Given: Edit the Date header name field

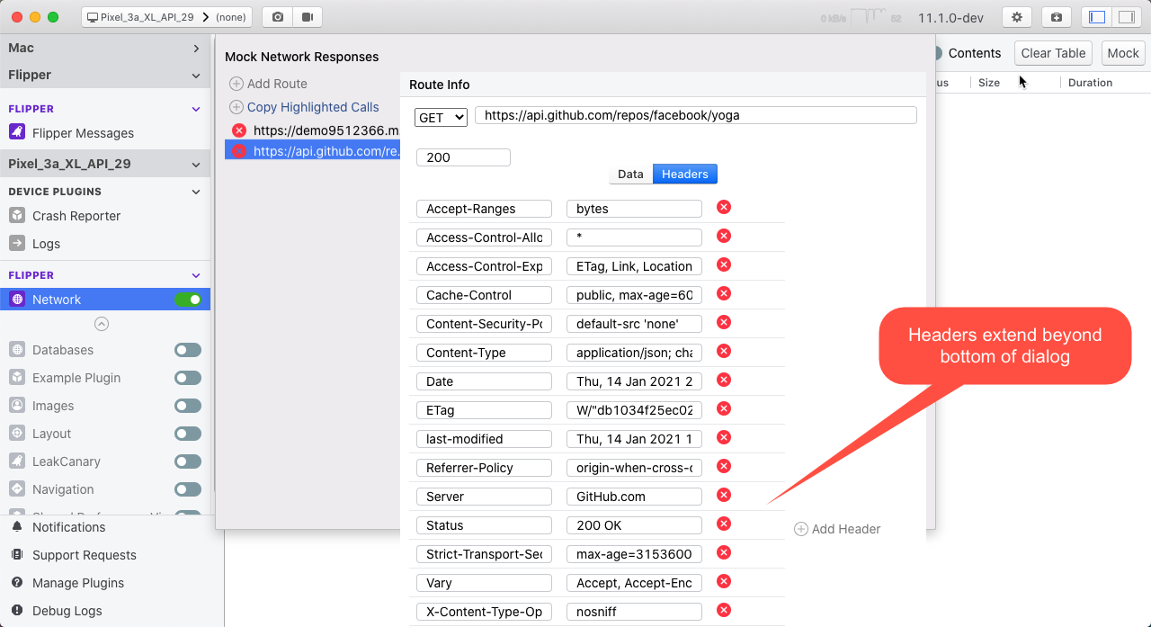Looking at the screenshot, I should pos(484,381).
